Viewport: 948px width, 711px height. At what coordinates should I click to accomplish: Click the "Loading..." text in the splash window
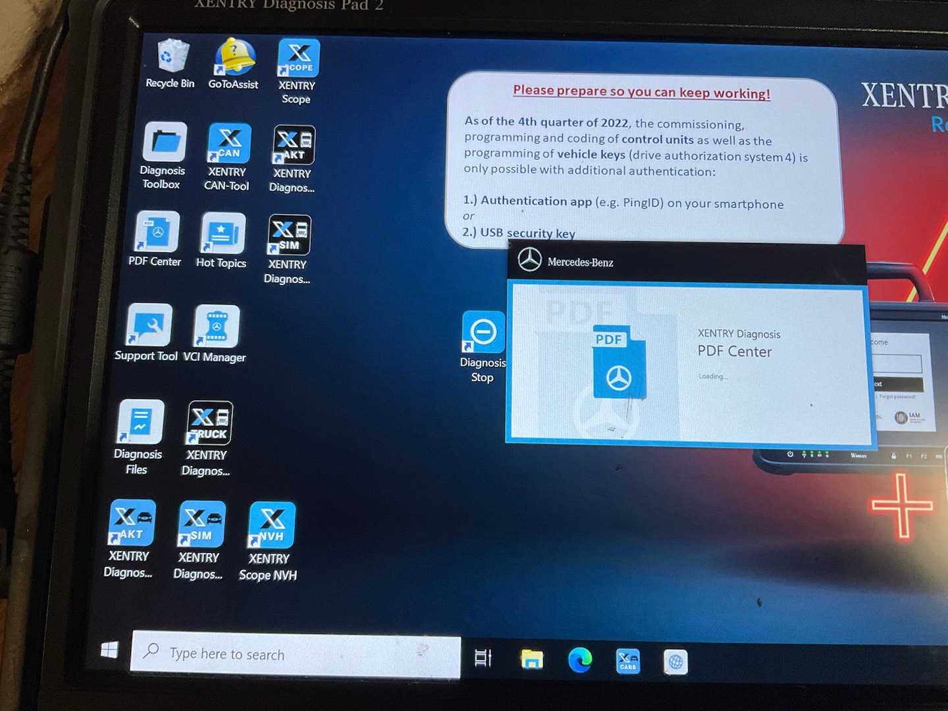(713, 377)
